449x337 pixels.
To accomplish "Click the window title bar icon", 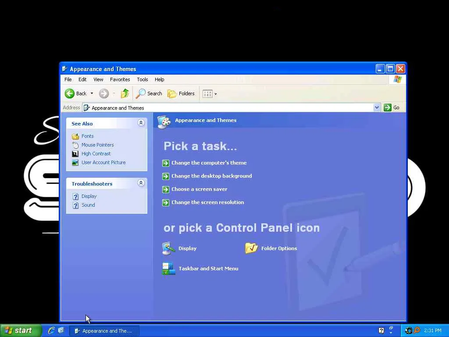I will 65,69.
